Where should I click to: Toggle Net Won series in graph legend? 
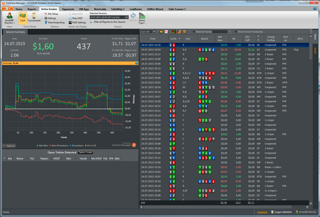click(42, 146)
